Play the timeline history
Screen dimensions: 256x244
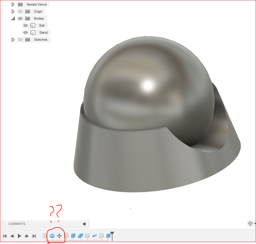[20, 236]
